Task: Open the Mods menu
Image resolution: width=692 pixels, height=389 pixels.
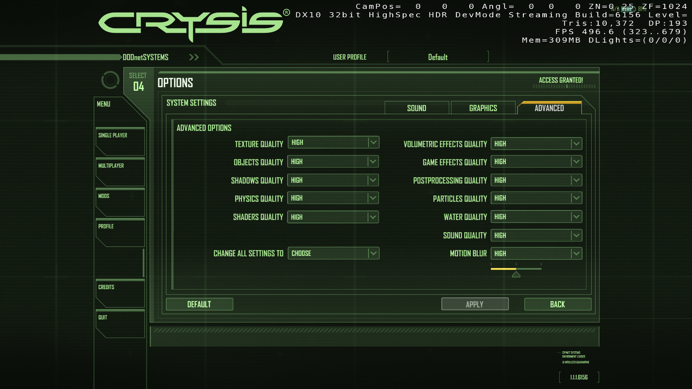Action: coord(120,202)
